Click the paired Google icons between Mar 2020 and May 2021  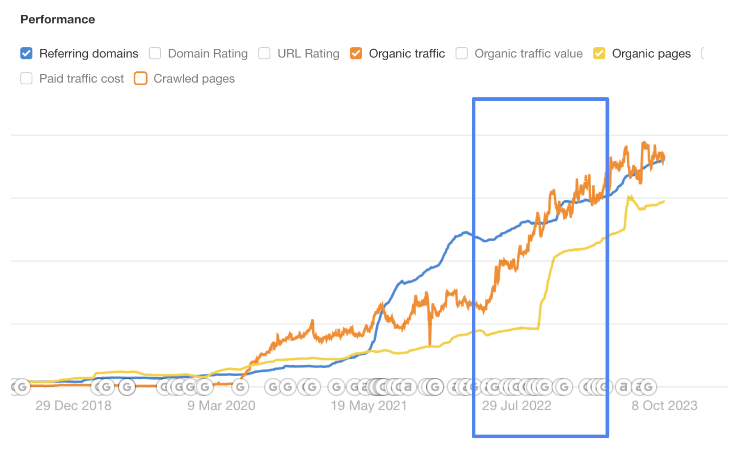pos(280,386)
